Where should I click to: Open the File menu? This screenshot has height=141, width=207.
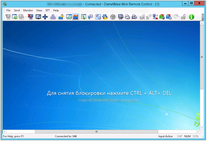[x=9, y=11]
